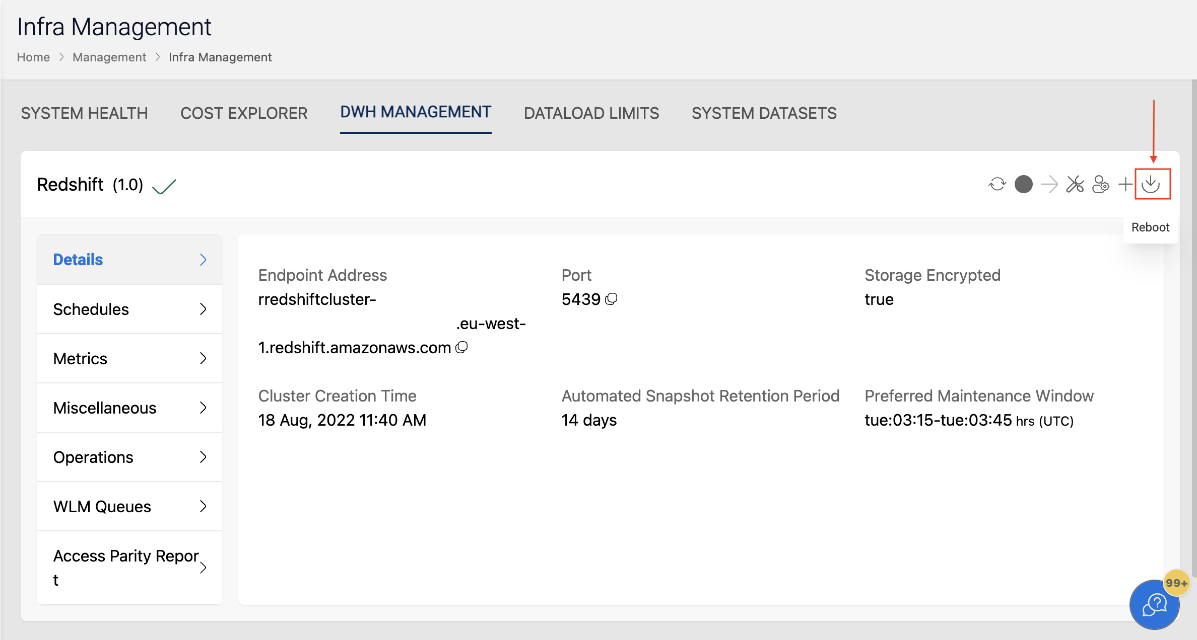Select Operations in the side menu
The width and height of the screenshot is (1197, 640).
[129, 457]
